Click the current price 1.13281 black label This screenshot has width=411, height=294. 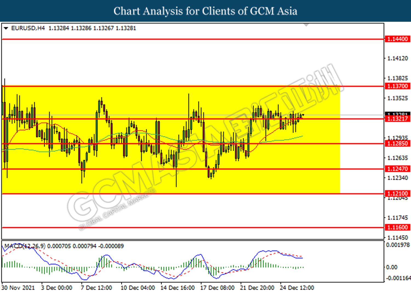398,114
